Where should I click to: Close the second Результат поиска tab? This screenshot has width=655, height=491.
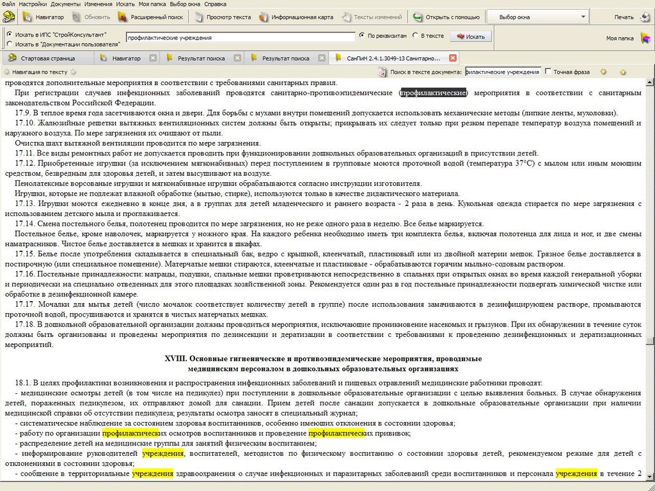click(x=322, y=58)
